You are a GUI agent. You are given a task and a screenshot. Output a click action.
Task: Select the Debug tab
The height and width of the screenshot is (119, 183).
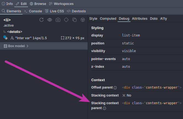[x=124, y=19]
